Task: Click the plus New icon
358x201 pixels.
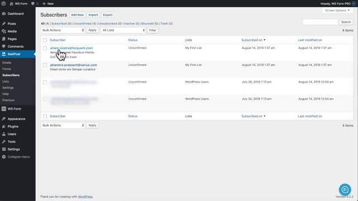Action: (x=44, y=4)
